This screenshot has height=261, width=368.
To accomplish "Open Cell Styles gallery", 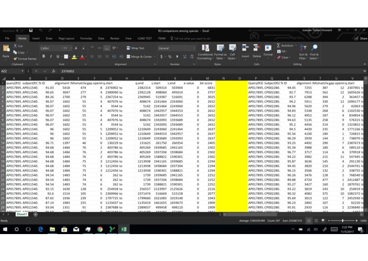I will click(x=232, y=52).
